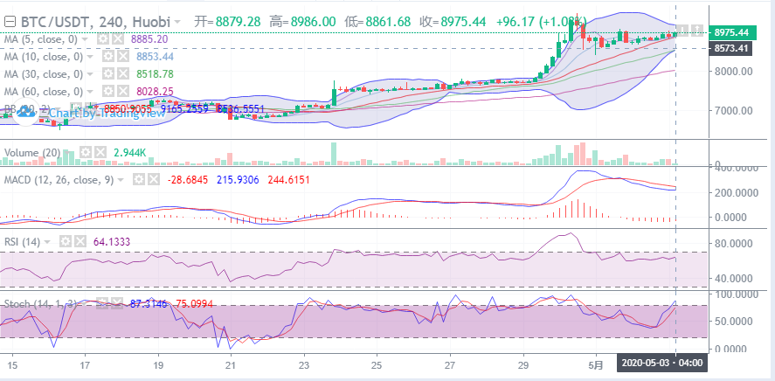Image resolution: width=775 pixels, height=381 pixels.
Task: Remove the Volume (20) indicator
Action: click(100, 152)
